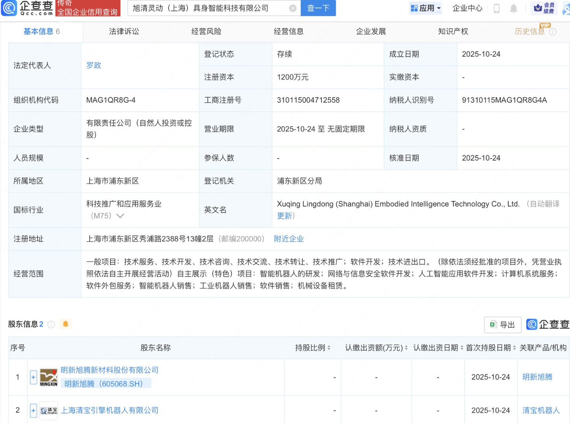The height and width of the screenshot is (423, 570).
Task: Click the help icon next to 历史信息
Action: click(553, 32)
